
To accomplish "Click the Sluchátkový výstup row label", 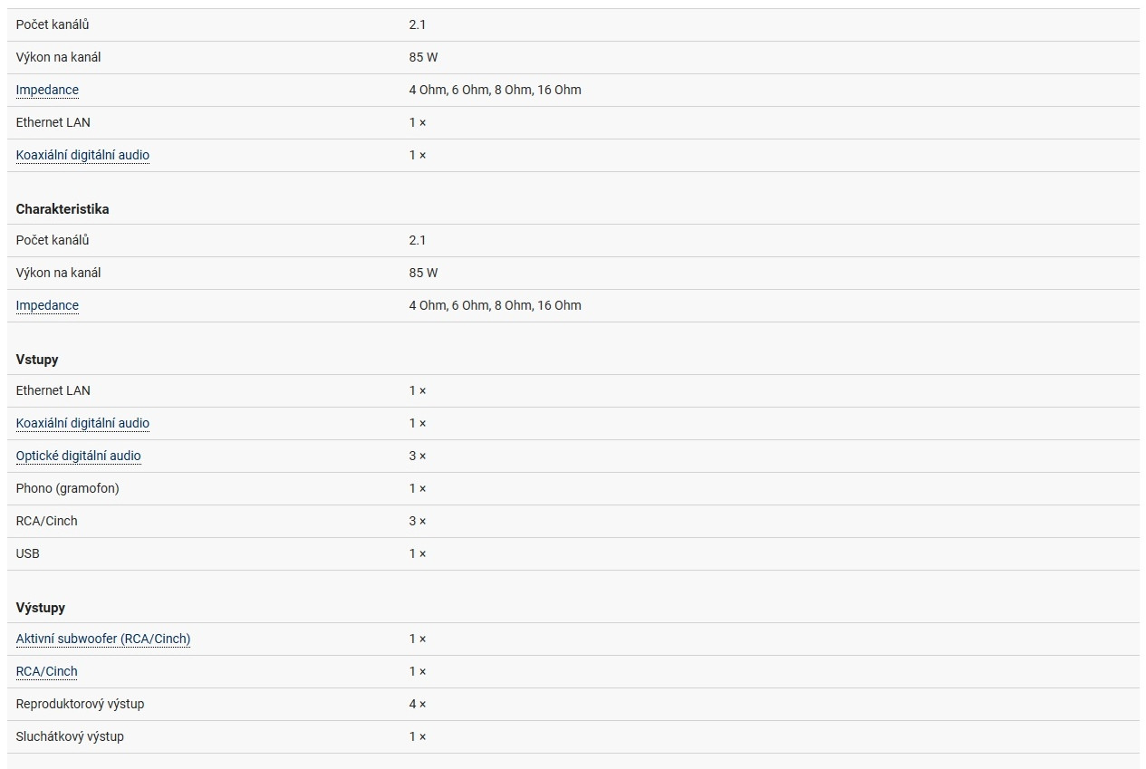I will (x=70, y=736).
